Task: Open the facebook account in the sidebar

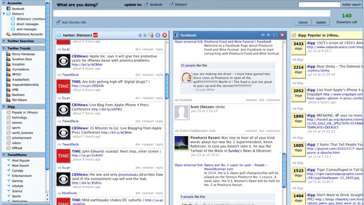Action: tap(18, 9)
